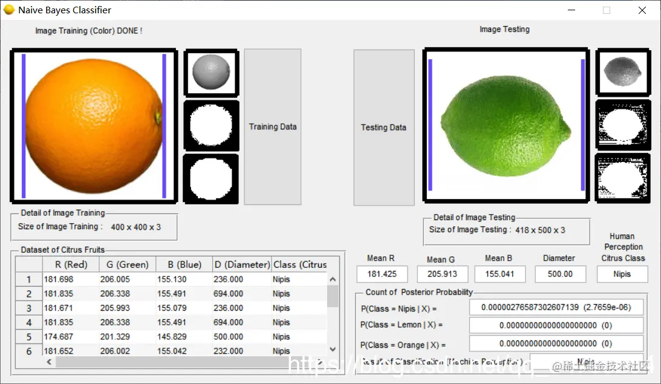Click the dataset table scroll up arrow
This screenshot has height=384, width=661.
pos(333,279)
